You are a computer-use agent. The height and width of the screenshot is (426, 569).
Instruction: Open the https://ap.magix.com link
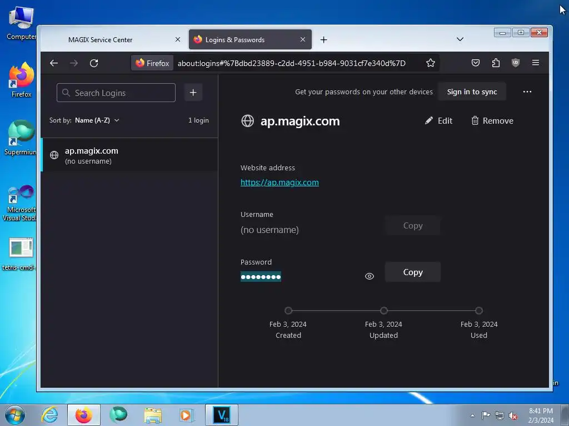coord(279,182)
